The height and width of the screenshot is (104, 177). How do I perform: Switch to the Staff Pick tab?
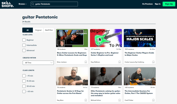tap(49, 30)
